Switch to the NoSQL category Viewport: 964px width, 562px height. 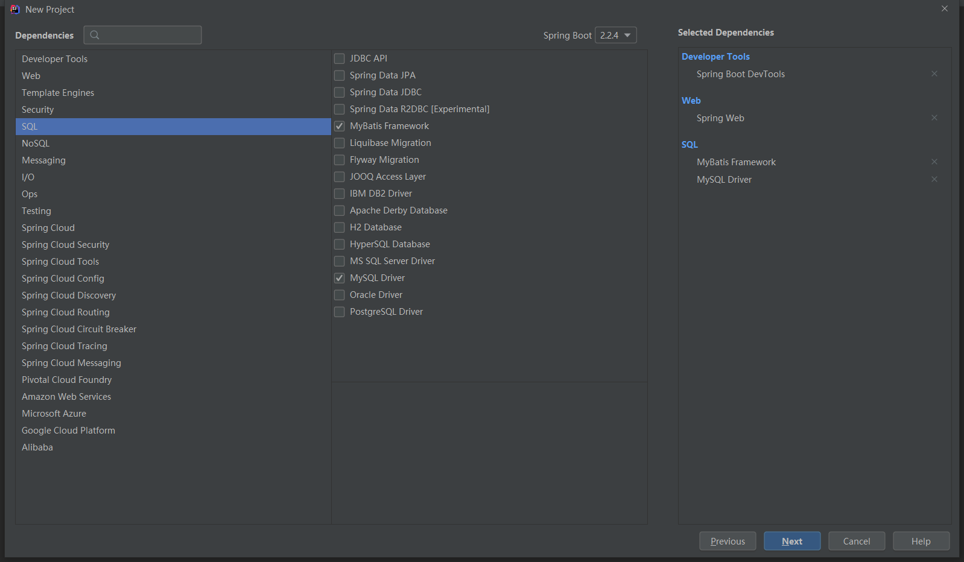pos(173,144)
